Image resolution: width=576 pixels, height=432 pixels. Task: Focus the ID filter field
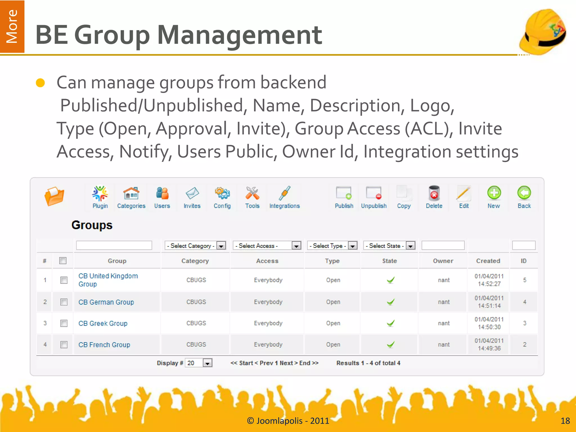point(524,246)
